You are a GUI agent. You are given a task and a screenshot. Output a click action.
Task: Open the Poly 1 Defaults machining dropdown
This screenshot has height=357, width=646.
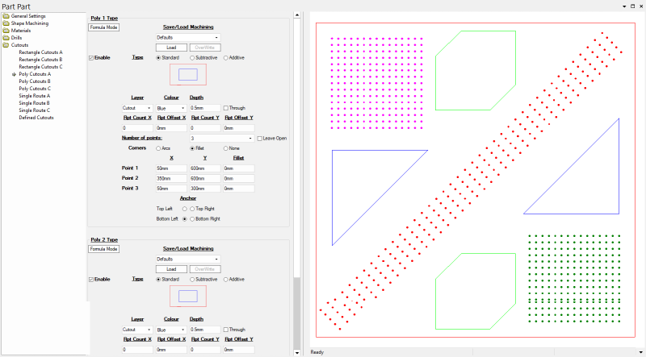tap(187, 37)
